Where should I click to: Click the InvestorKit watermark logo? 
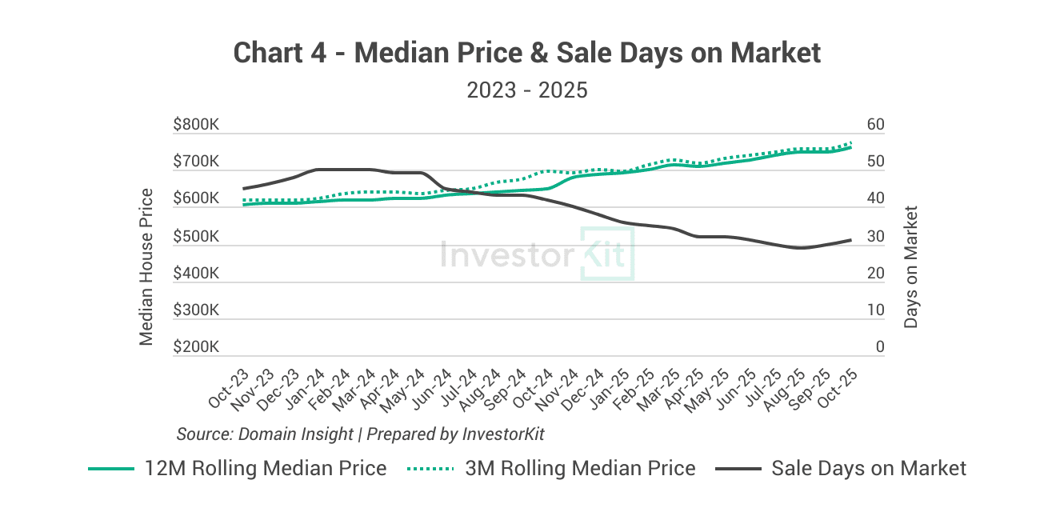click(537, 254)
